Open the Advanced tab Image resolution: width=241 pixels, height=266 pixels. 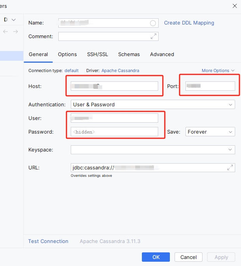point(162,54)
